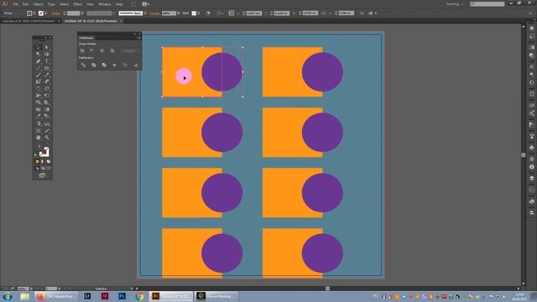Select the Shape Builder tool
Screen dimensions: 537x302
click(x=39, y=102)
